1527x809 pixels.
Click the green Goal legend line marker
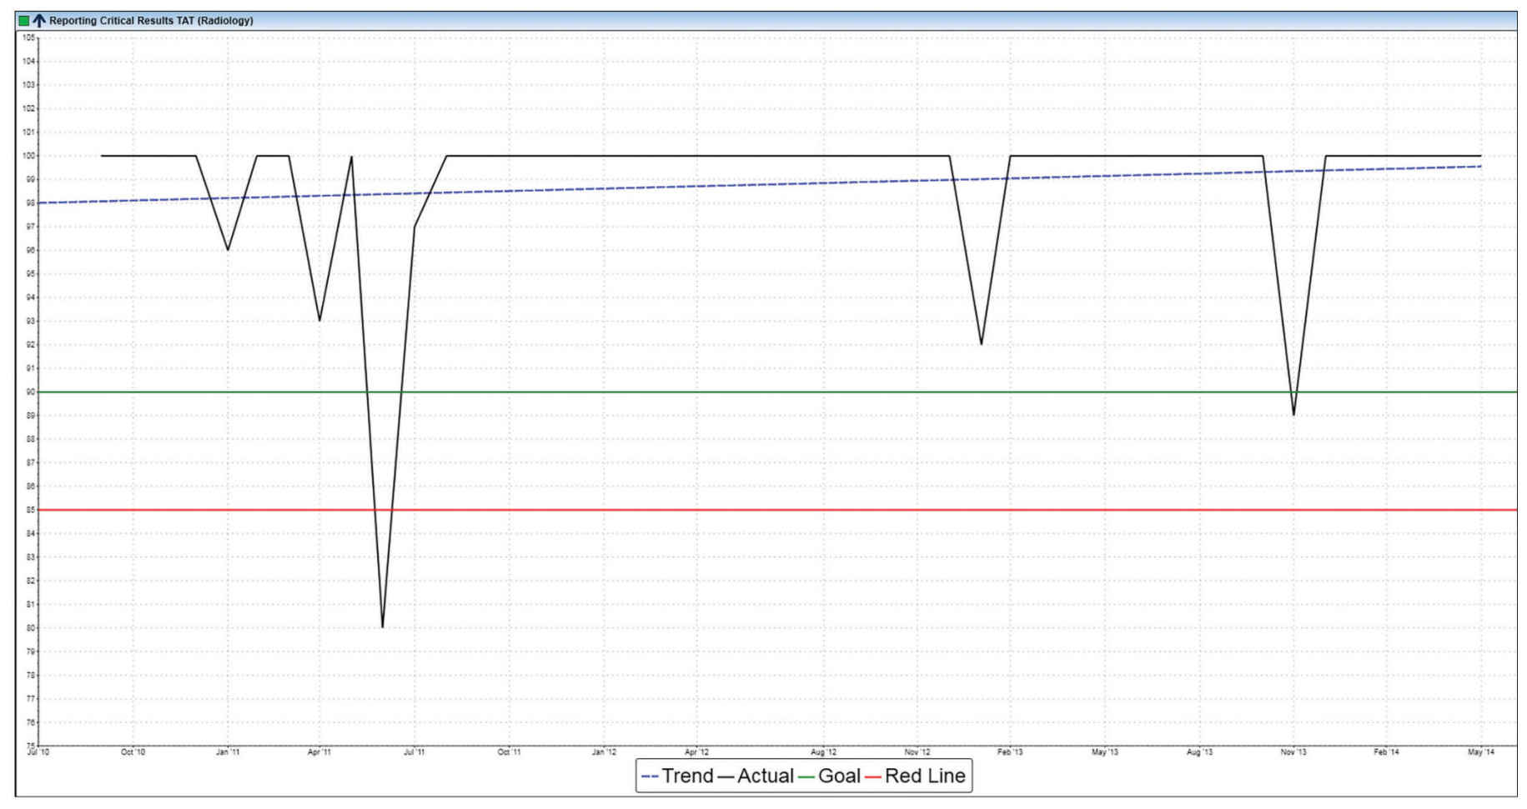pyautogui.click(x=806, y=777)
